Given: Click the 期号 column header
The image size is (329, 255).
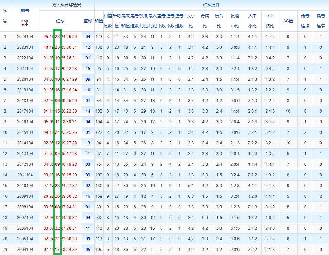Looking at the screenshot, I should tap(25, 10).
